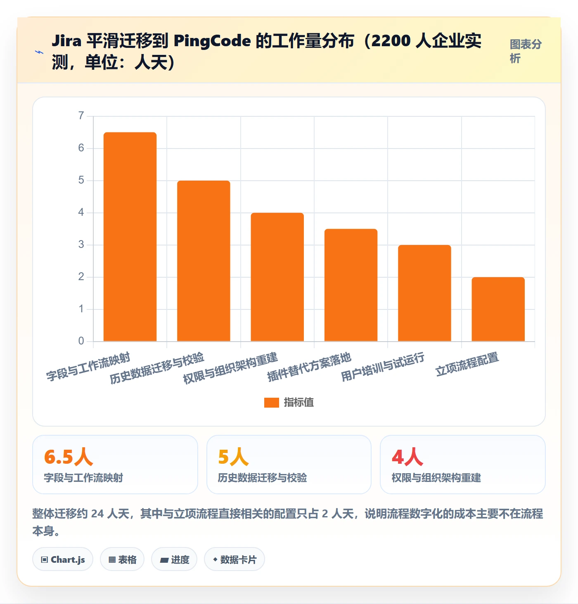The image size is (578, 604).
Task: Click the 用户培训与试运行 bar in the chart
Action: (424, 293)
